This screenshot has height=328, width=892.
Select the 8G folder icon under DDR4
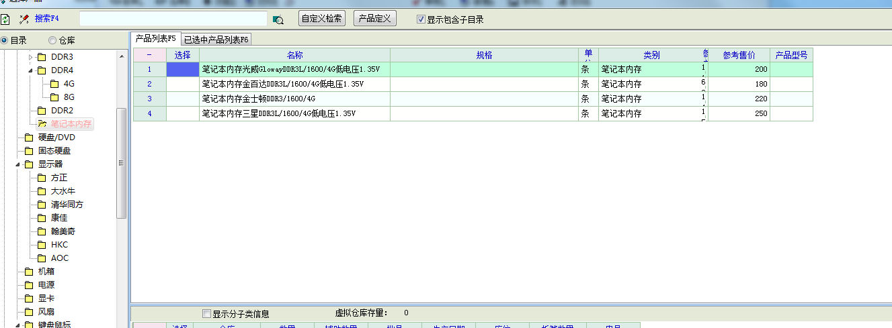pos(54,97)
